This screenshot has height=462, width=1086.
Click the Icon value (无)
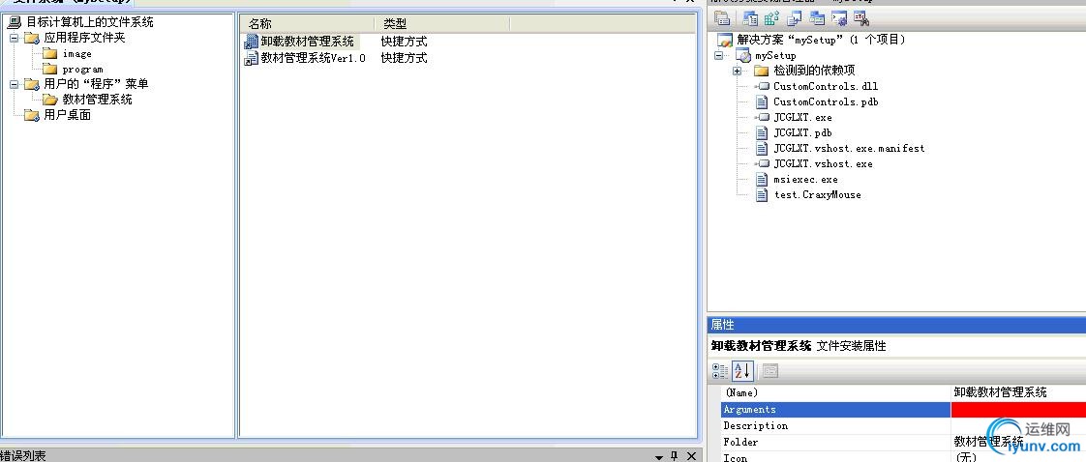pyautogui.click(x=966, y=457)
